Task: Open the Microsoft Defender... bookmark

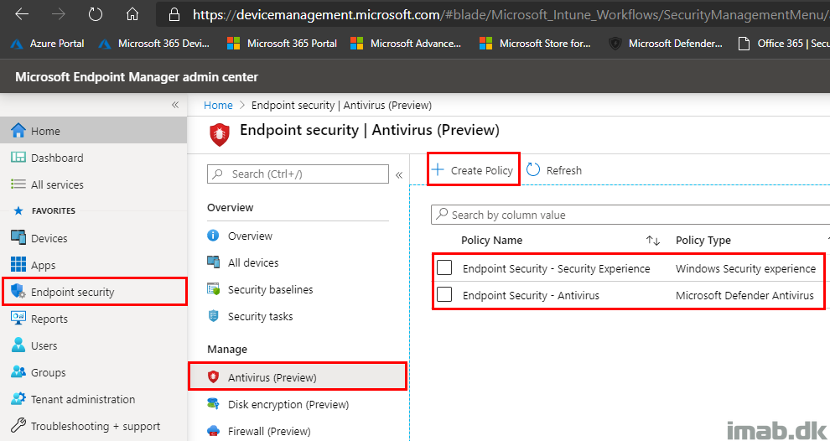Action: 666,44
